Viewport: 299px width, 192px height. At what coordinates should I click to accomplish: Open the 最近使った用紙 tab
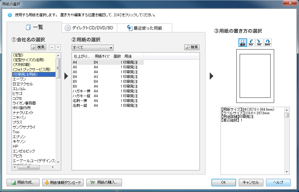[x=144, y=28]
